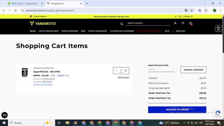Click the Yamamoto logo
224x126 pixels.
43,23
